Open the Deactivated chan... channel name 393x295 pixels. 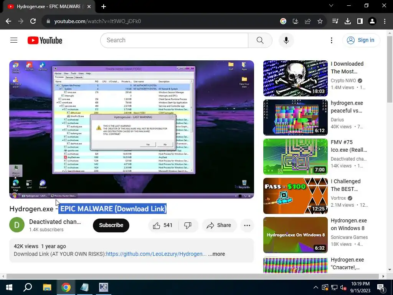(x=55, y=222)
